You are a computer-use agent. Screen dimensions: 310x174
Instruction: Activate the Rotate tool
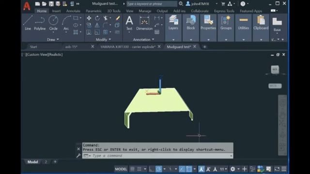coord(97,18)
